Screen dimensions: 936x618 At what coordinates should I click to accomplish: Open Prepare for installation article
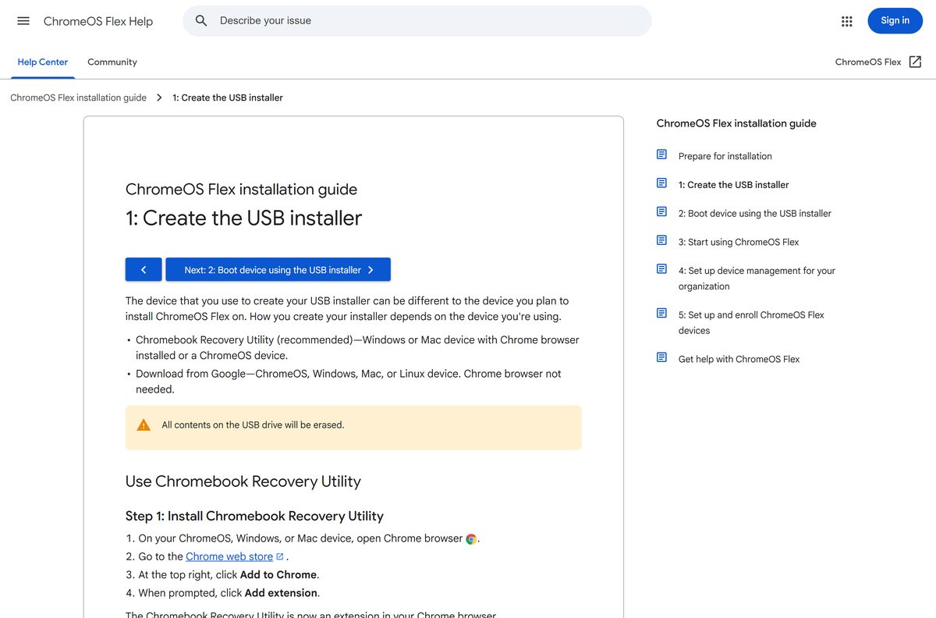click(725, 156)
